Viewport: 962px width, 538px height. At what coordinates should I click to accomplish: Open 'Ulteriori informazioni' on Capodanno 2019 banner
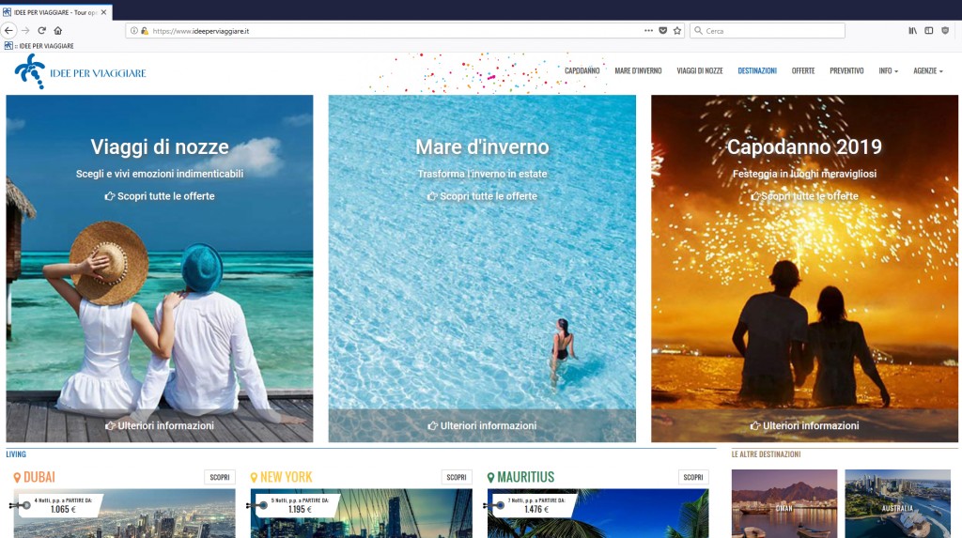click(x=805, y=425)
